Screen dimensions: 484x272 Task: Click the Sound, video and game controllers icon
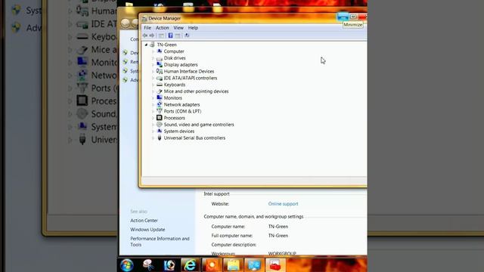point(160,125)
